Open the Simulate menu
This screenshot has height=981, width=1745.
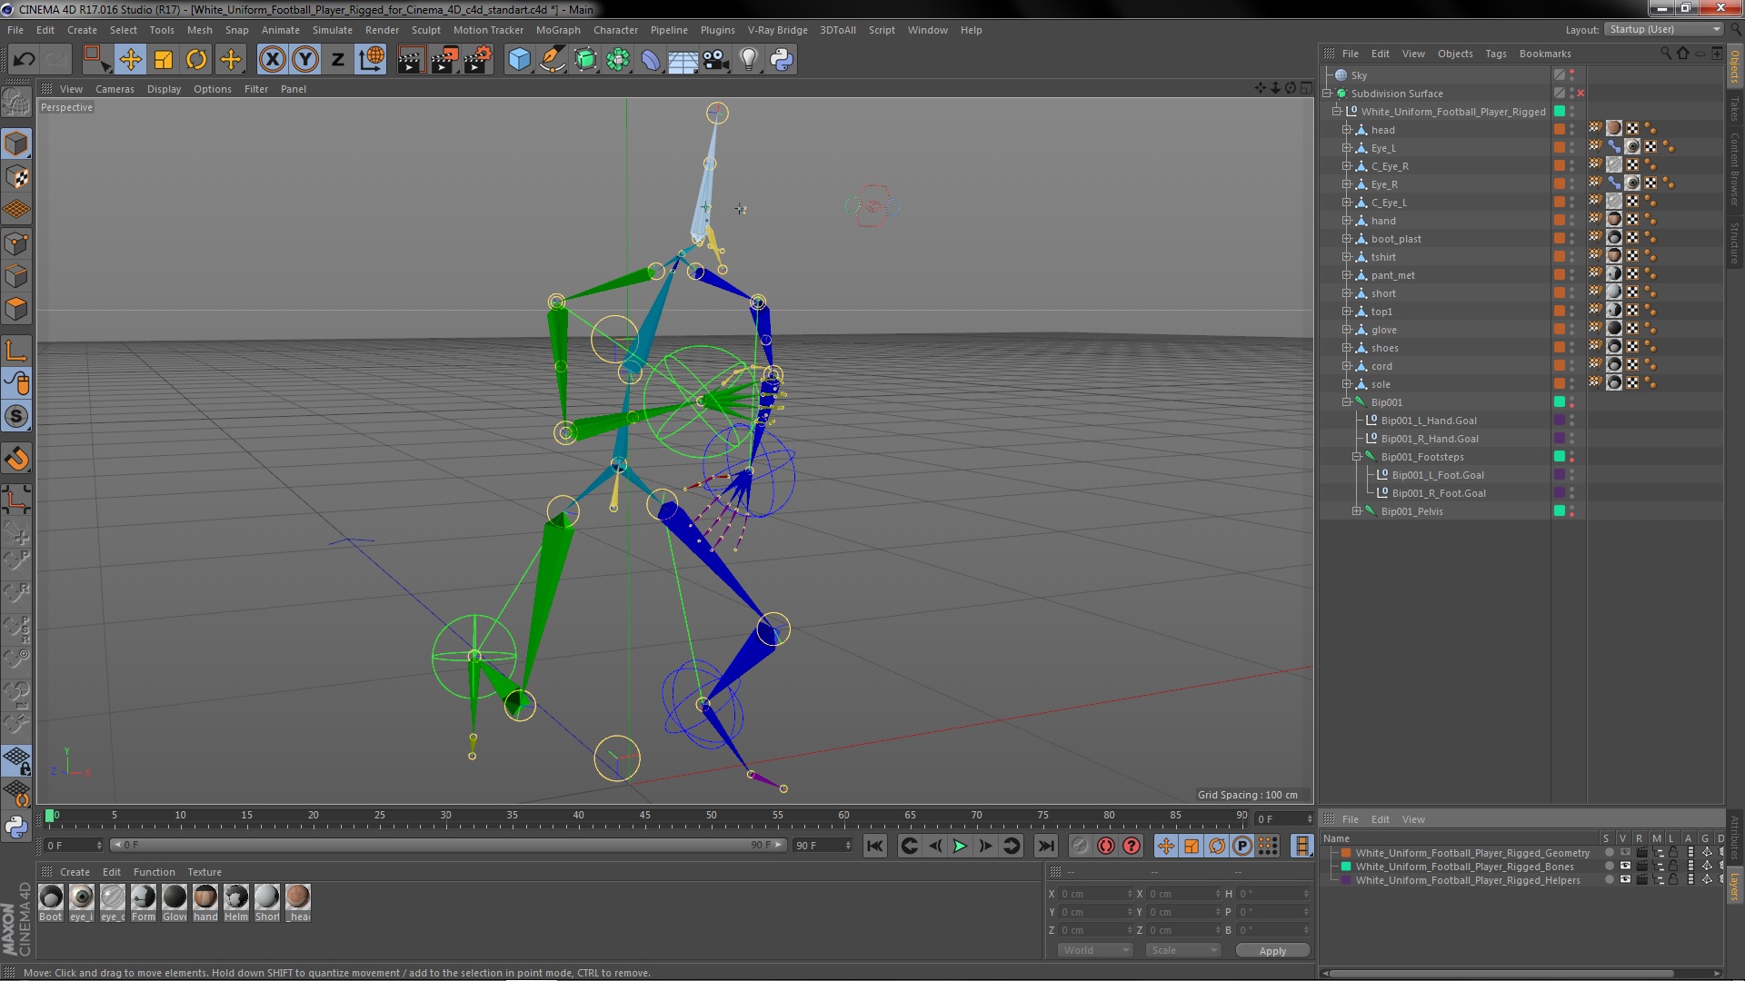coord(333,30)
